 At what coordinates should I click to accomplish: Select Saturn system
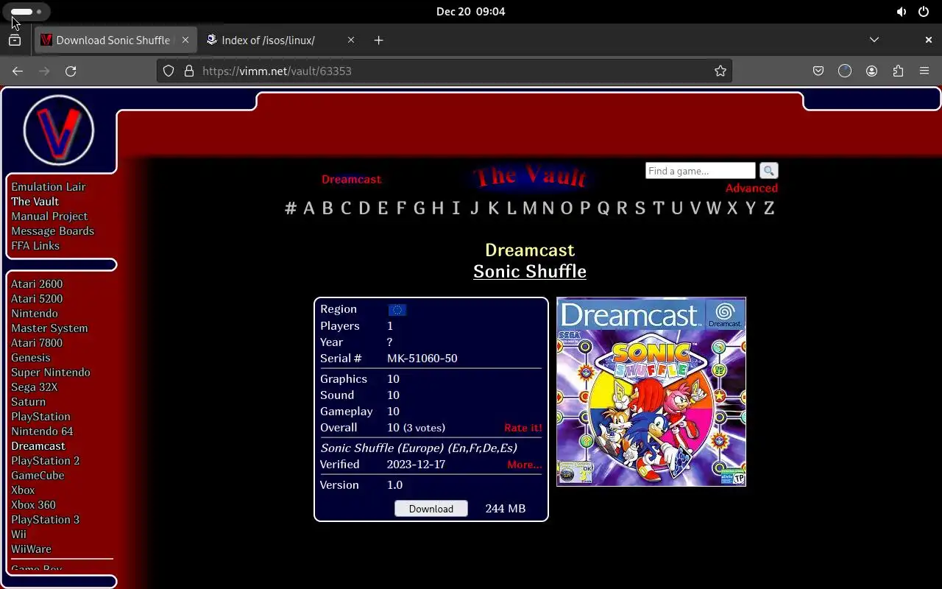coord(28,402)
